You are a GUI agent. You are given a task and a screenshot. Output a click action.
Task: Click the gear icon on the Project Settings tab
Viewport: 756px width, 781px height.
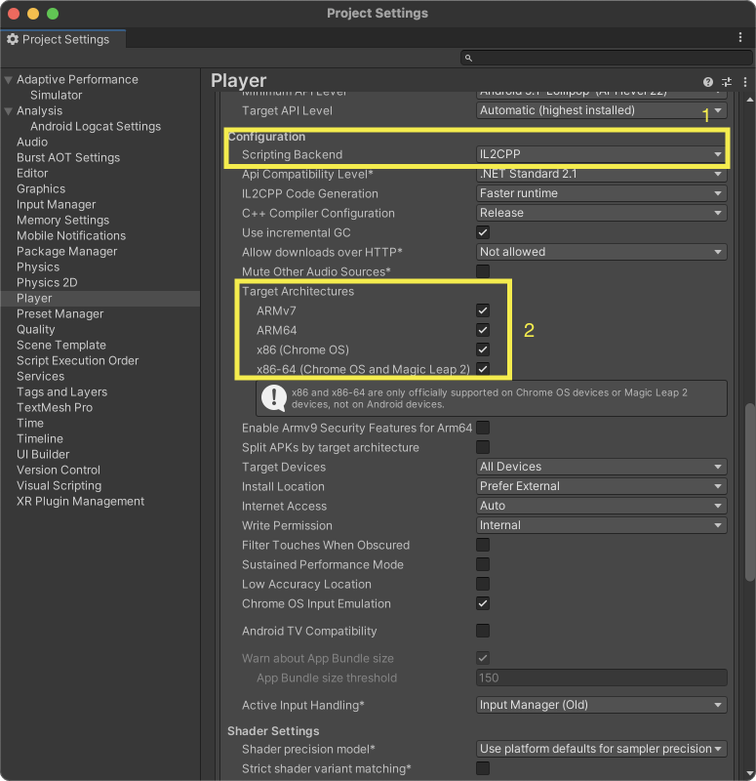tap(13, 40)
